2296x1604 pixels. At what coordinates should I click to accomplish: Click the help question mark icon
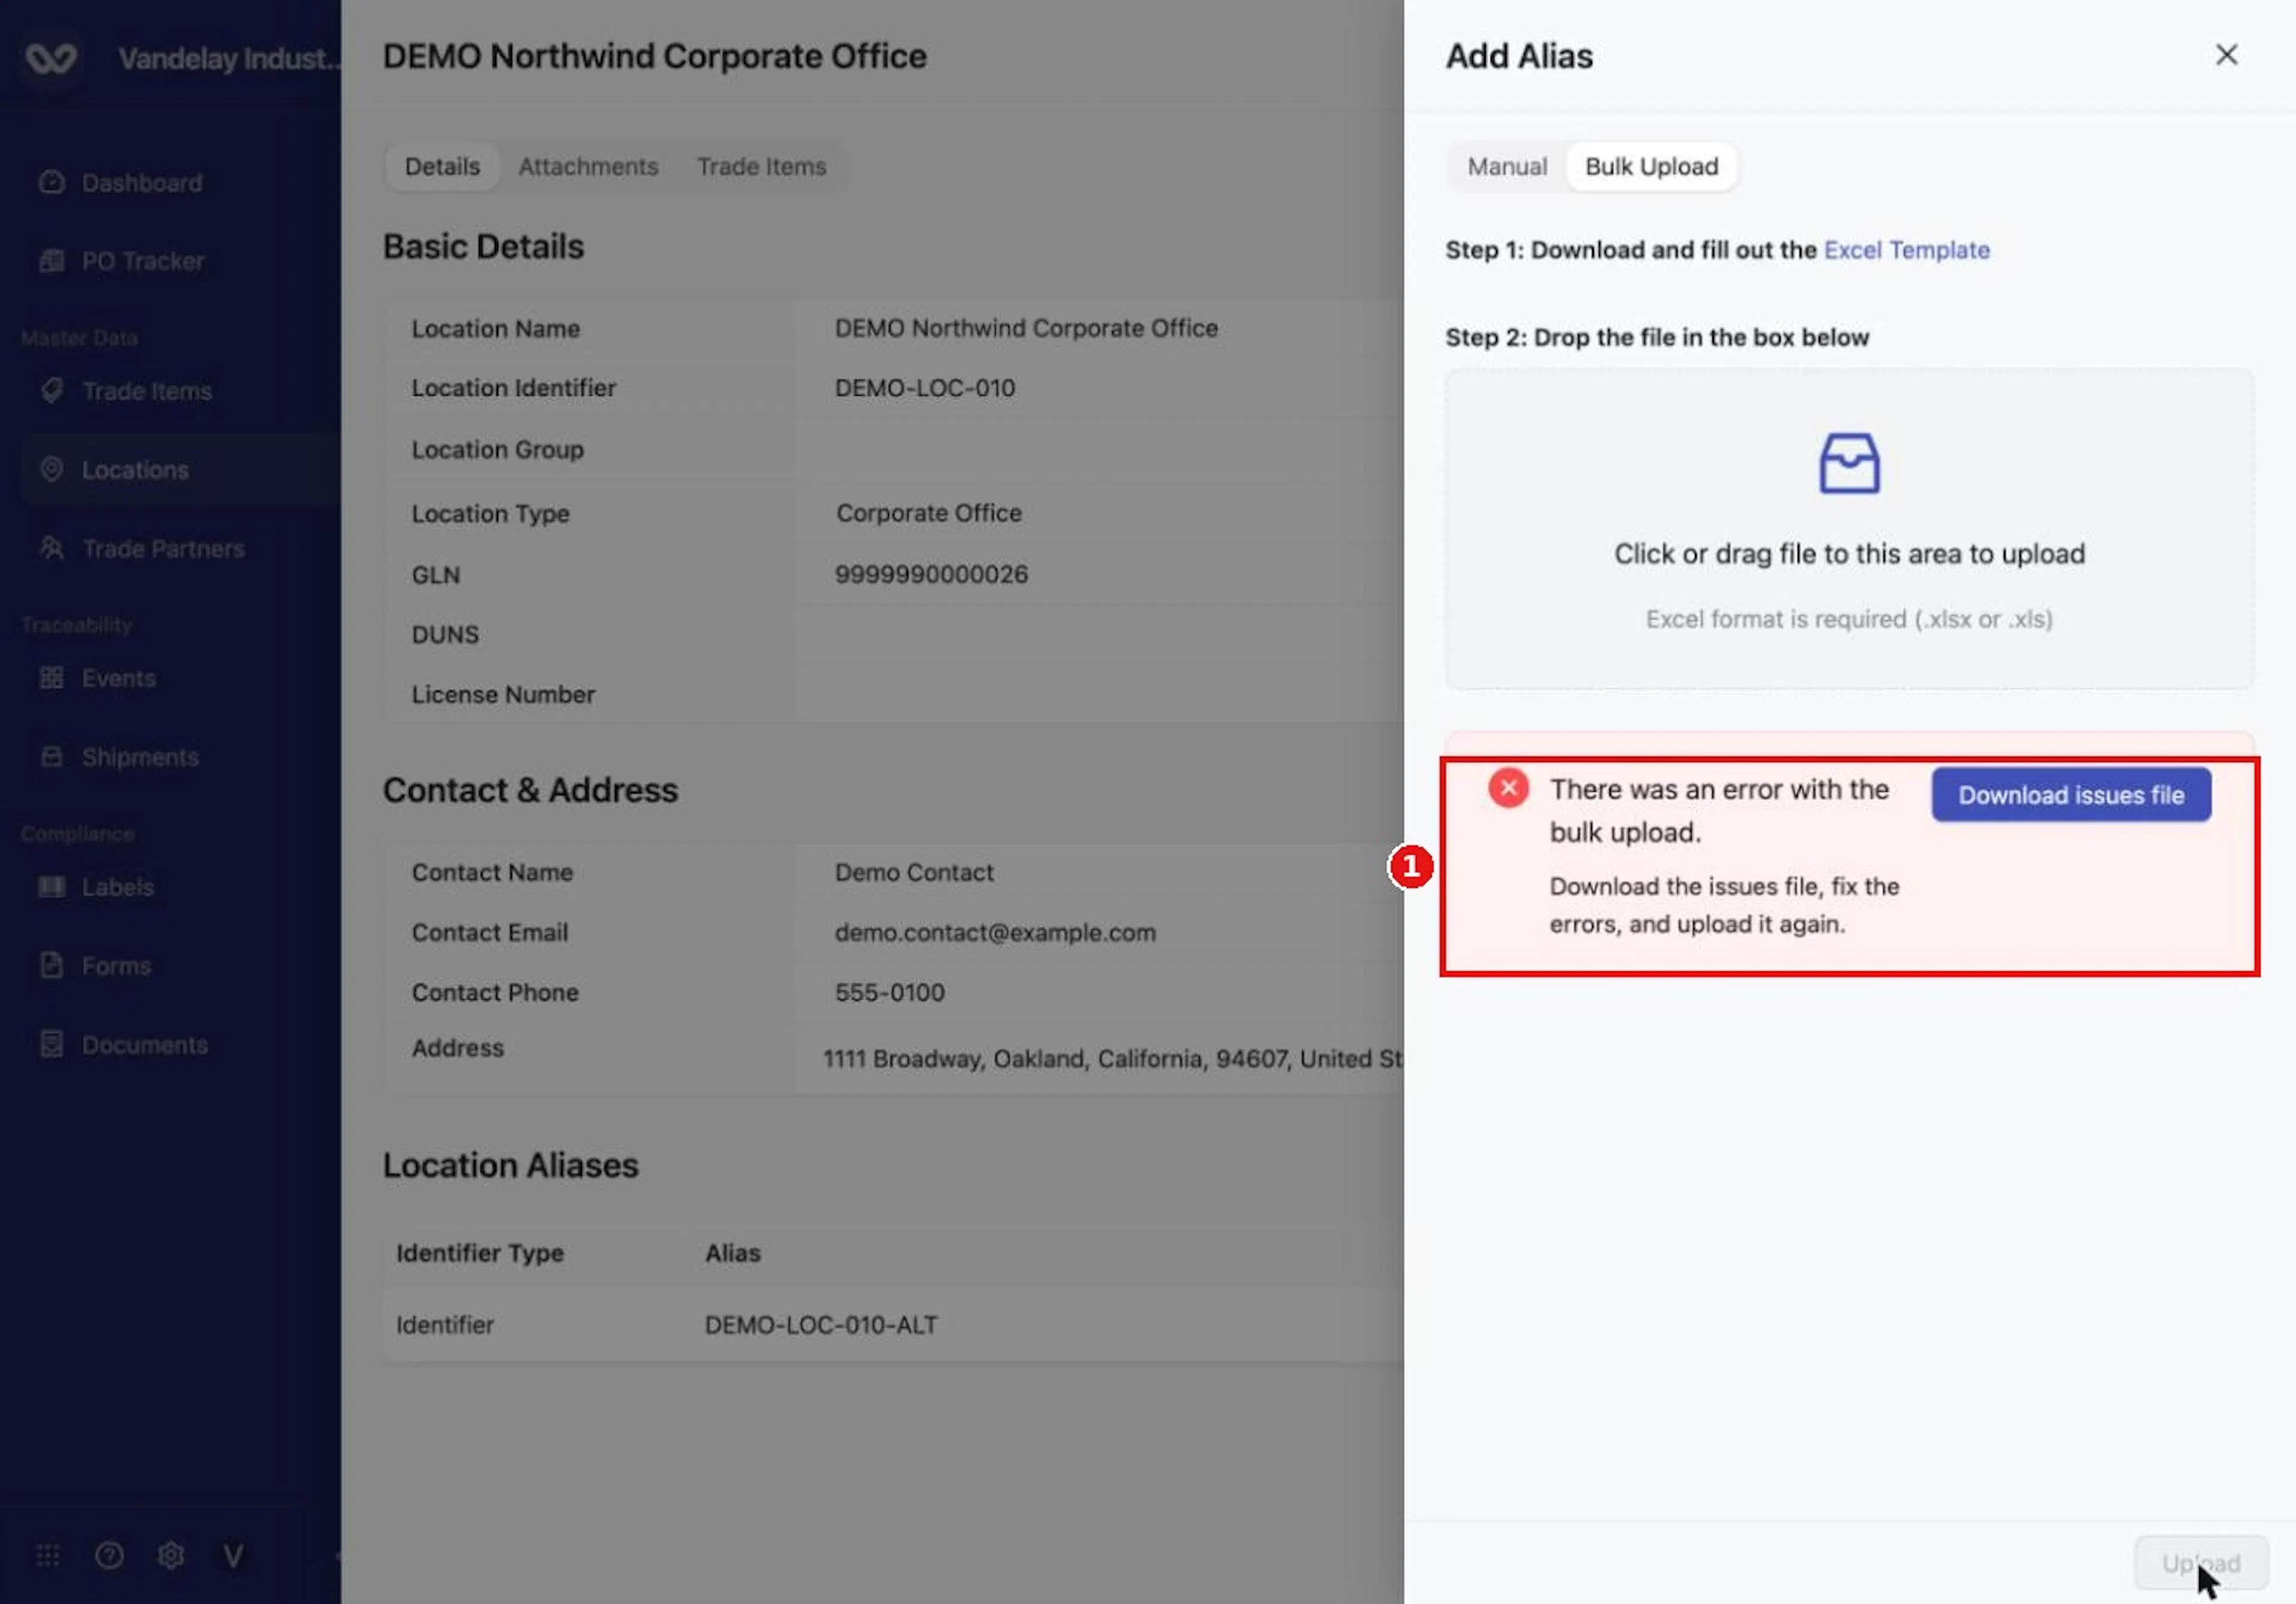109,1555
